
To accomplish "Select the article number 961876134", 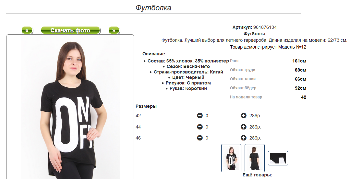I will (265, 28).
